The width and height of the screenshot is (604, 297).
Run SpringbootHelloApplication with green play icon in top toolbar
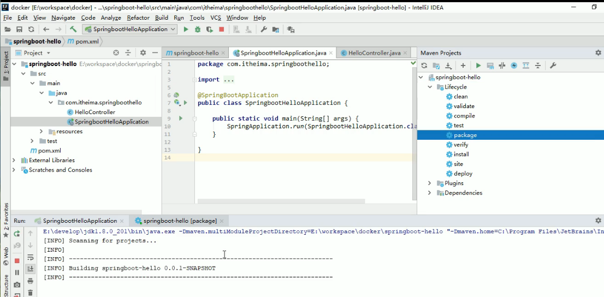click(186, 29)
